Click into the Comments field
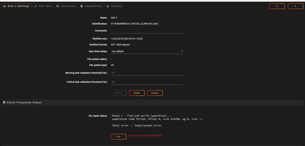 147,31
